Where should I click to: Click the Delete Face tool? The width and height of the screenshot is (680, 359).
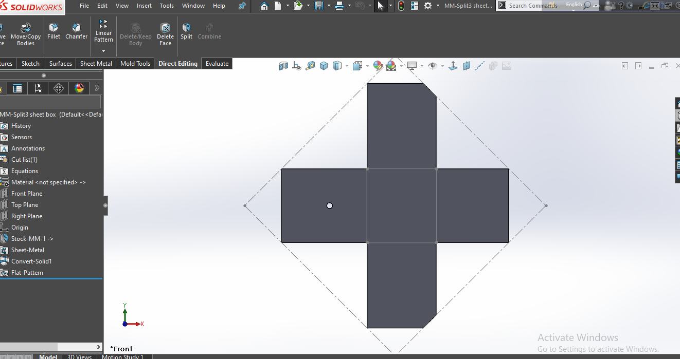pyautogui.click(x=165, y=34)
